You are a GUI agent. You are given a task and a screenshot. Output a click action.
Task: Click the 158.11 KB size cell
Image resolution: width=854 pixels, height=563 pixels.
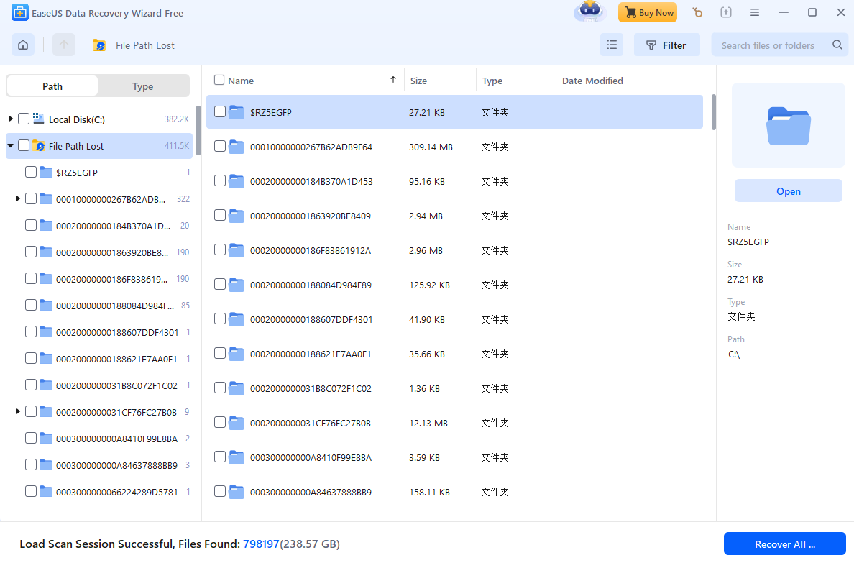tap(429, 492)
